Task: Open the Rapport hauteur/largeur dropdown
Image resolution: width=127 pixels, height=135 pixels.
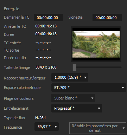Action: (x=70, y=77)
